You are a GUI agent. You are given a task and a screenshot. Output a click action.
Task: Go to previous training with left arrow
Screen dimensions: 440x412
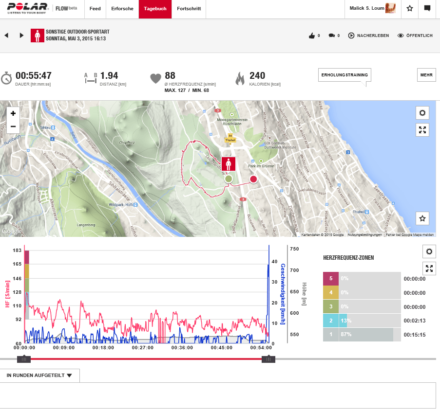click(x=6, y=36)
